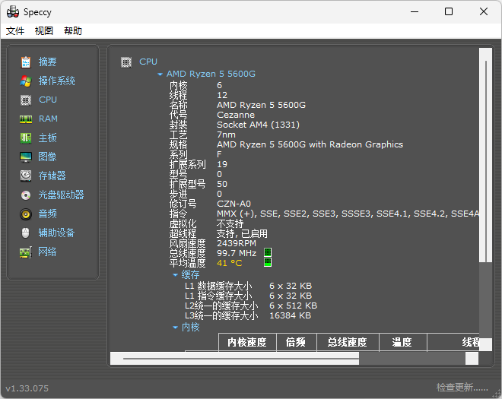The height and width of the screenshot is (399, 502).
Task: Click the Speccy app icon in title bar
Action: pos(13,12)
